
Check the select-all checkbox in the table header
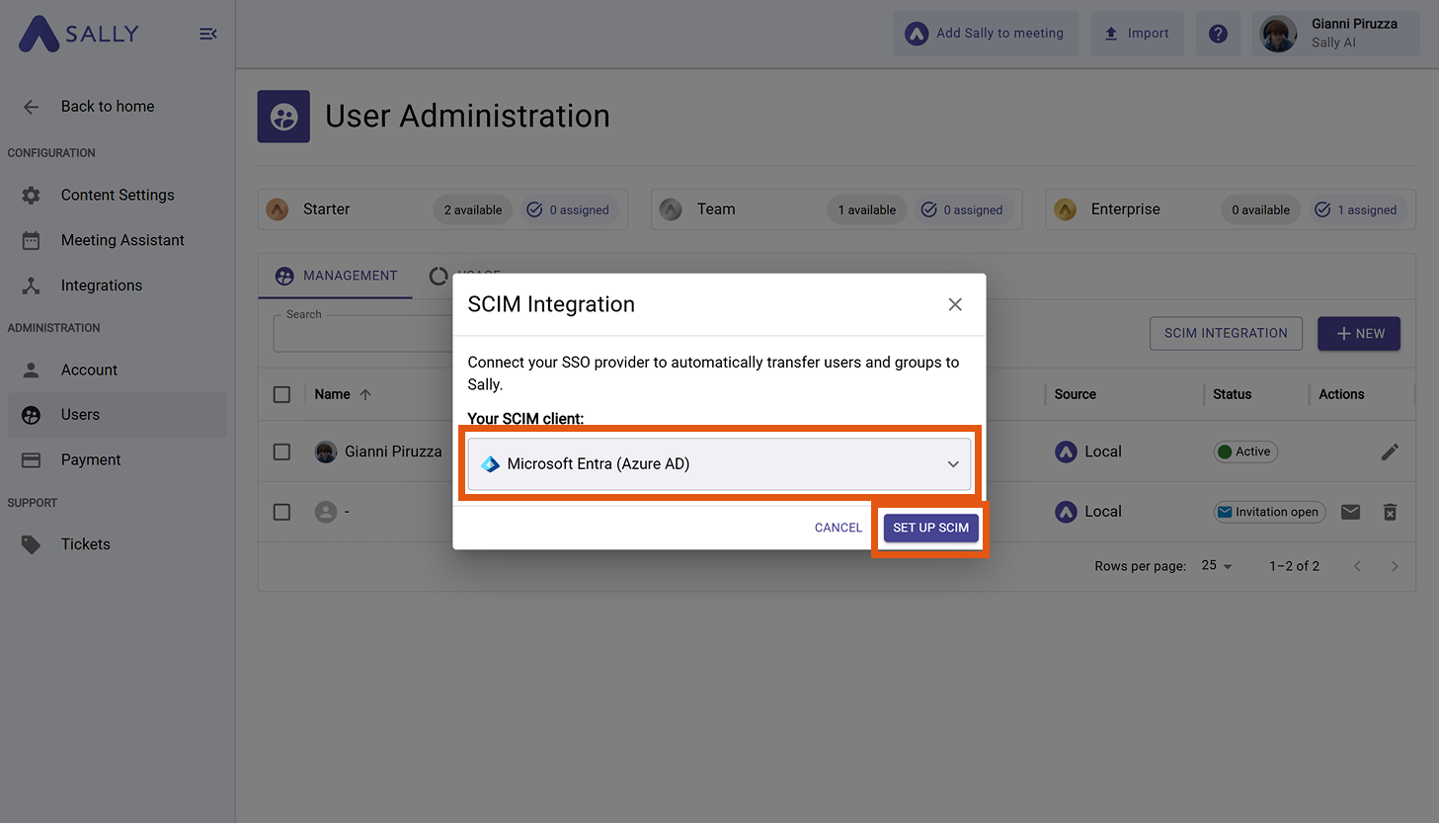(x=281, y=394)
